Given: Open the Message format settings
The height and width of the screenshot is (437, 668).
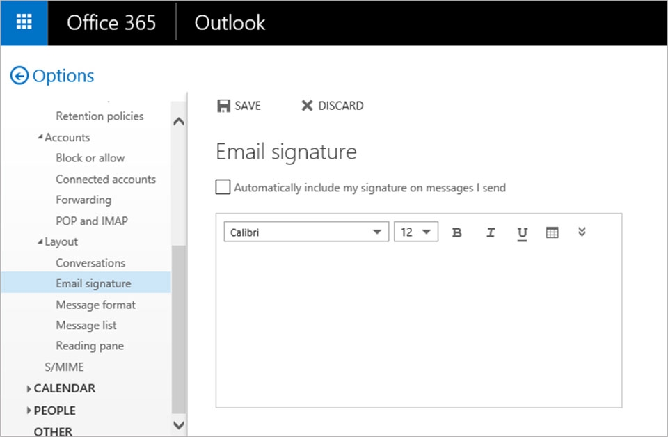Looking at the screenshot, I should pyautogui.click(x=95, y=304).
